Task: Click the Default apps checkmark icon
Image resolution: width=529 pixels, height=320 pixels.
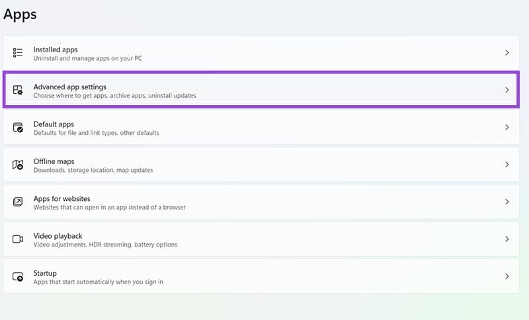Action: point(18,128)
